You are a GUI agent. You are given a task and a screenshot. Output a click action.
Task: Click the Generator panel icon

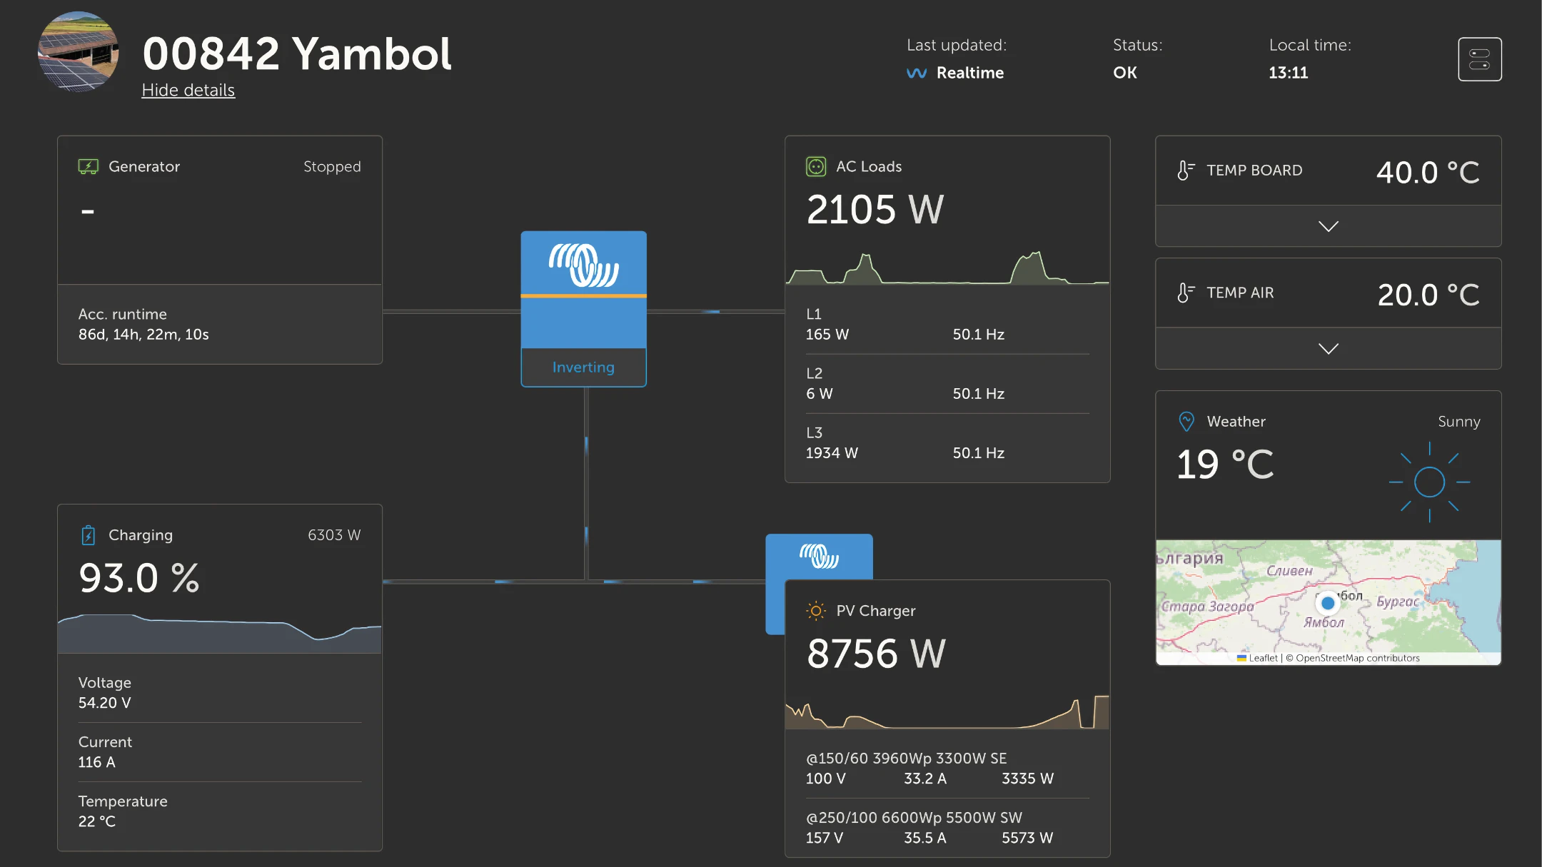pyautogui.click(x=88, y=167)
